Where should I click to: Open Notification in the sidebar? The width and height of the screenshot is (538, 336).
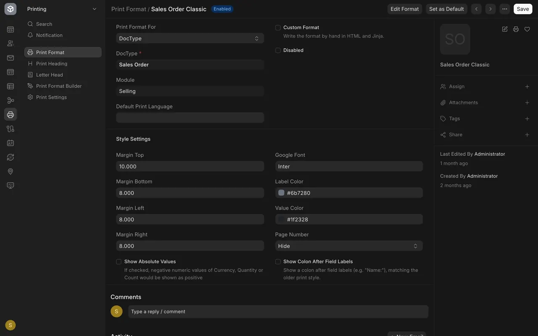click(x=63, y=35)
